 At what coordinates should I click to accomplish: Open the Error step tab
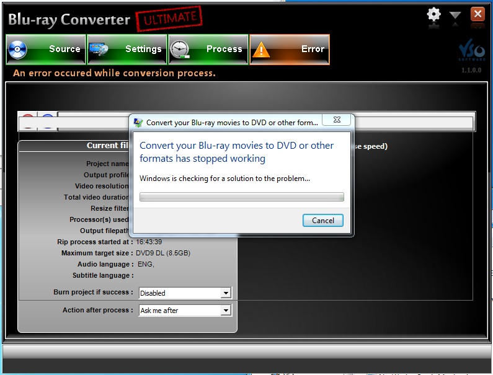pos(290,50)
